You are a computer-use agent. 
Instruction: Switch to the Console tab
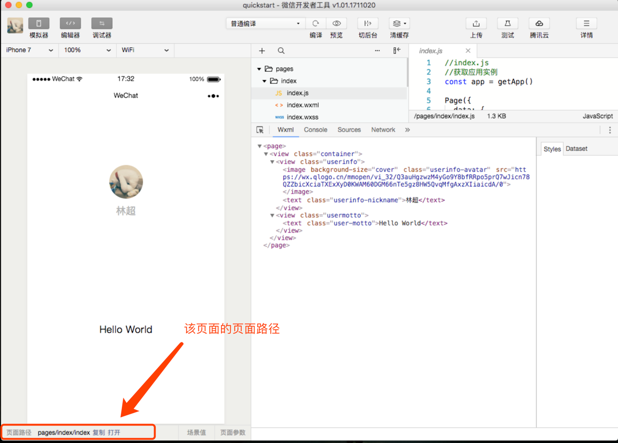point(315,130)
